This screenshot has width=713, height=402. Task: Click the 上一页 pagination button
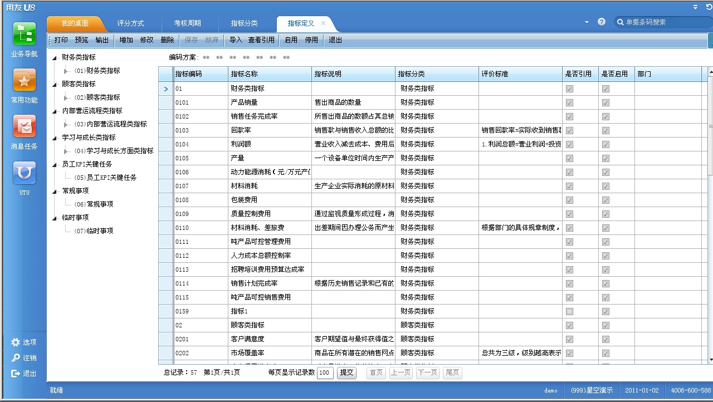tap(401, 372)
